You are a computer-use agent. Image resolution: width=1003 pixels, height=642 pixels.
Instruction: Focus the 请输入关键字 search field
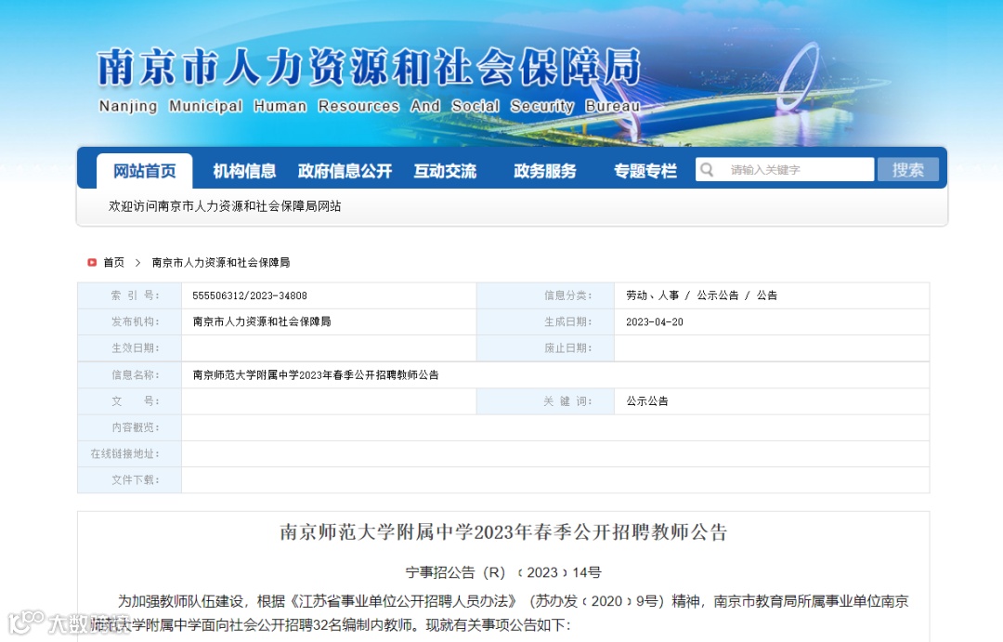coord(785,170)
